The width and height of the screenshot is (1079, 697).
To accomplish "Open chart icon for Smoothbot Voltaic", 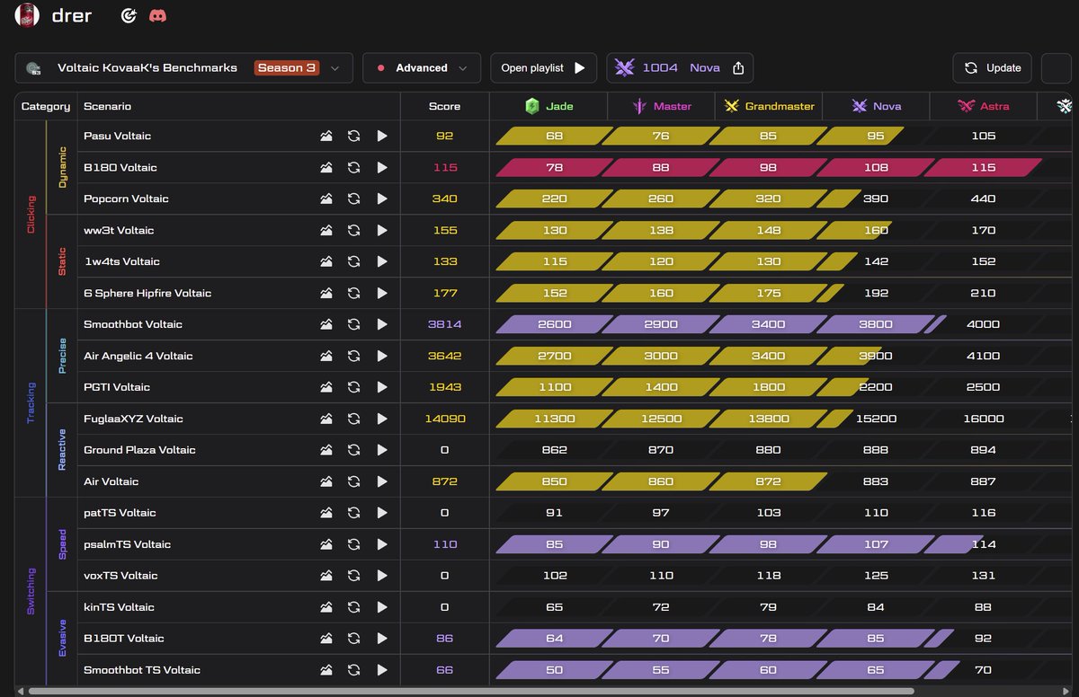I will [326, 324].
